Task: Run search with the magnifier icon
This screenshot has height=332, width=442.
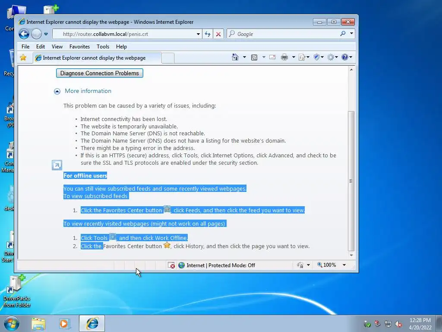Action: 343,34
